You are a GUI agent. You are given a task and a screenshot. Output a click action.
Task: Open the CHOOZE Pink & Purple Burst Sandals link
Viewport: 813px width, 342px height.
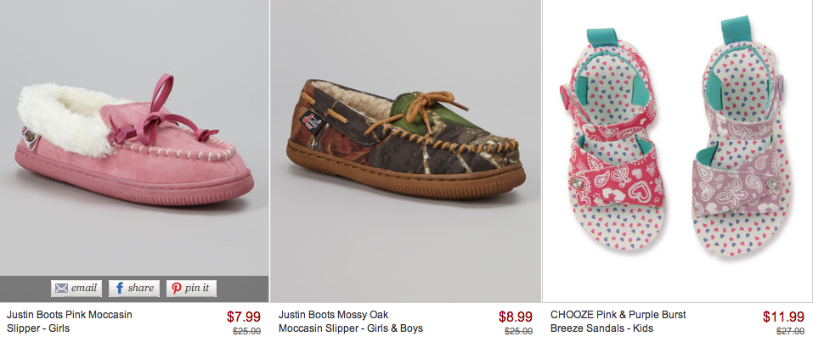tap(618, 322)
